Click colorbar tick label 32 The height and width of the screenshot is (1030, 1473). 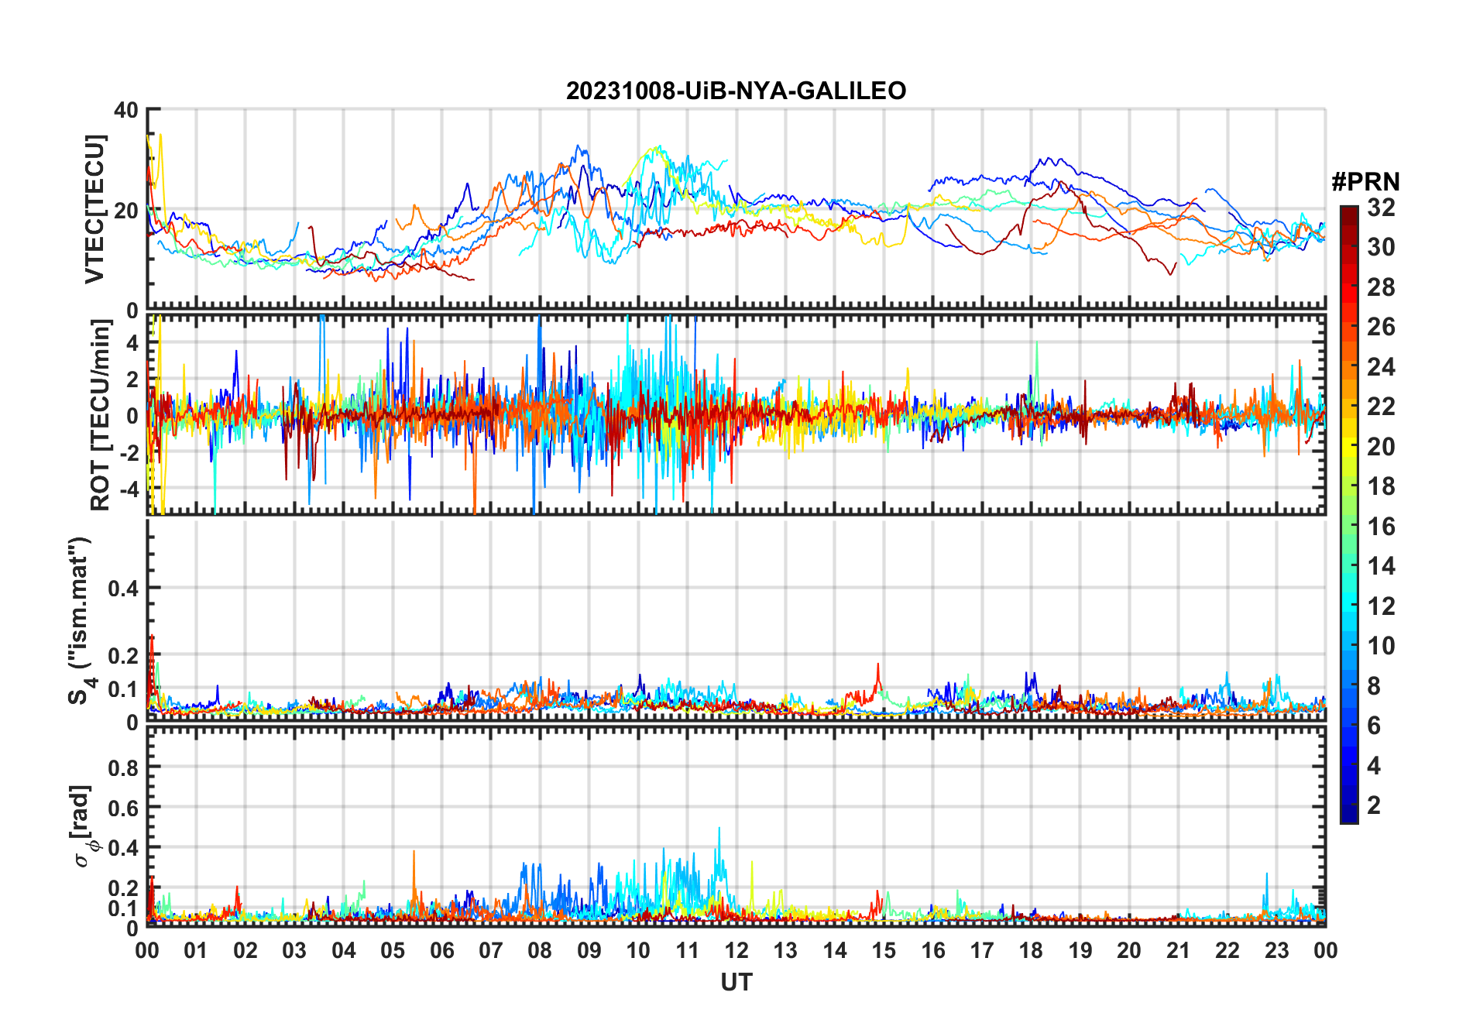(x=1381, y=208)
